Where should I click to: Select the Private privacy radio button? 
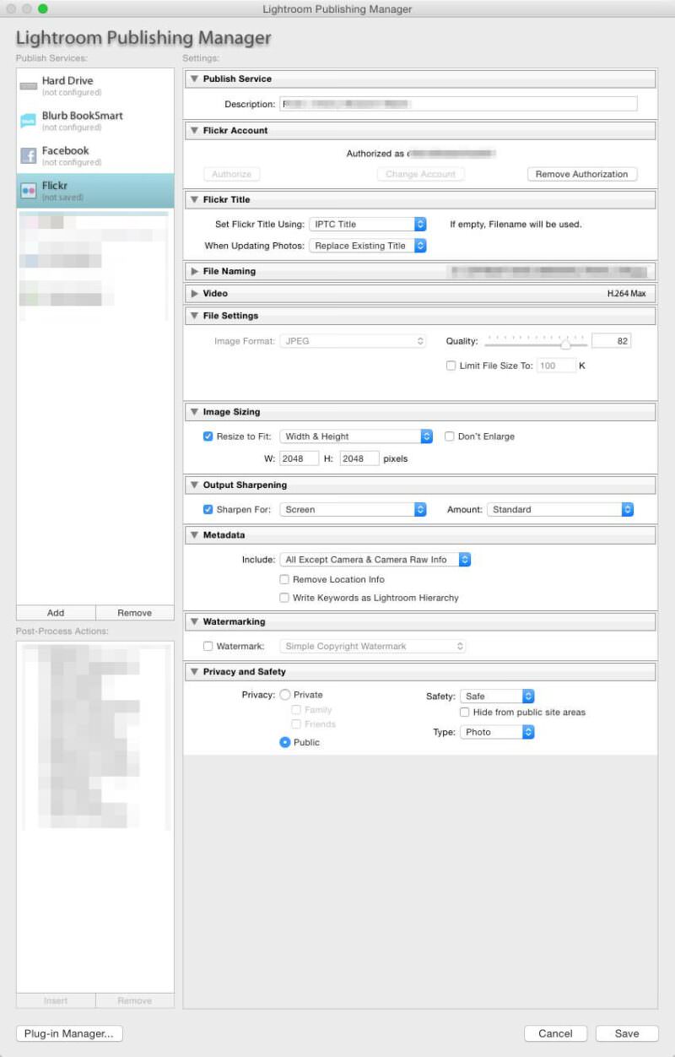(285, 695)
